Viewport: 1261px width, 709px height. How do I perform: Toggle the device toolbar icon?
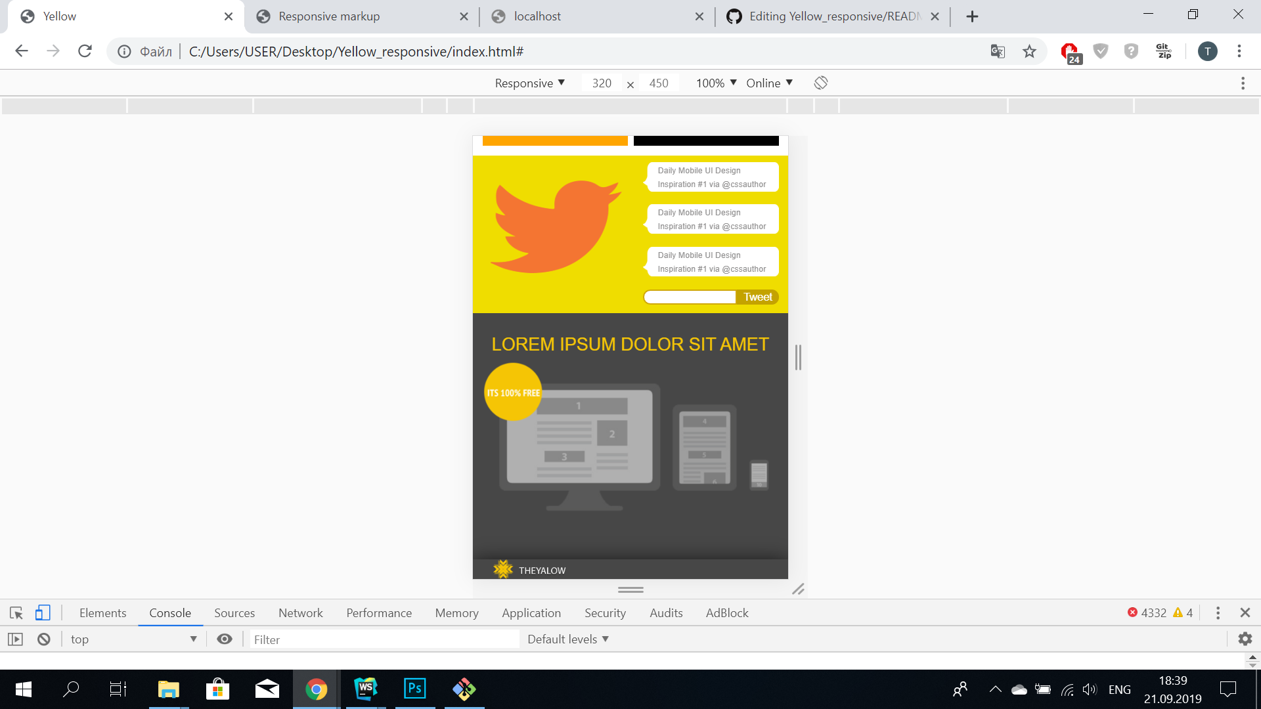(43, 612)
